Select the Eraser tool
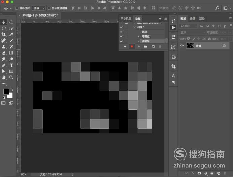The image size is (233, 177). pos(4,53)
